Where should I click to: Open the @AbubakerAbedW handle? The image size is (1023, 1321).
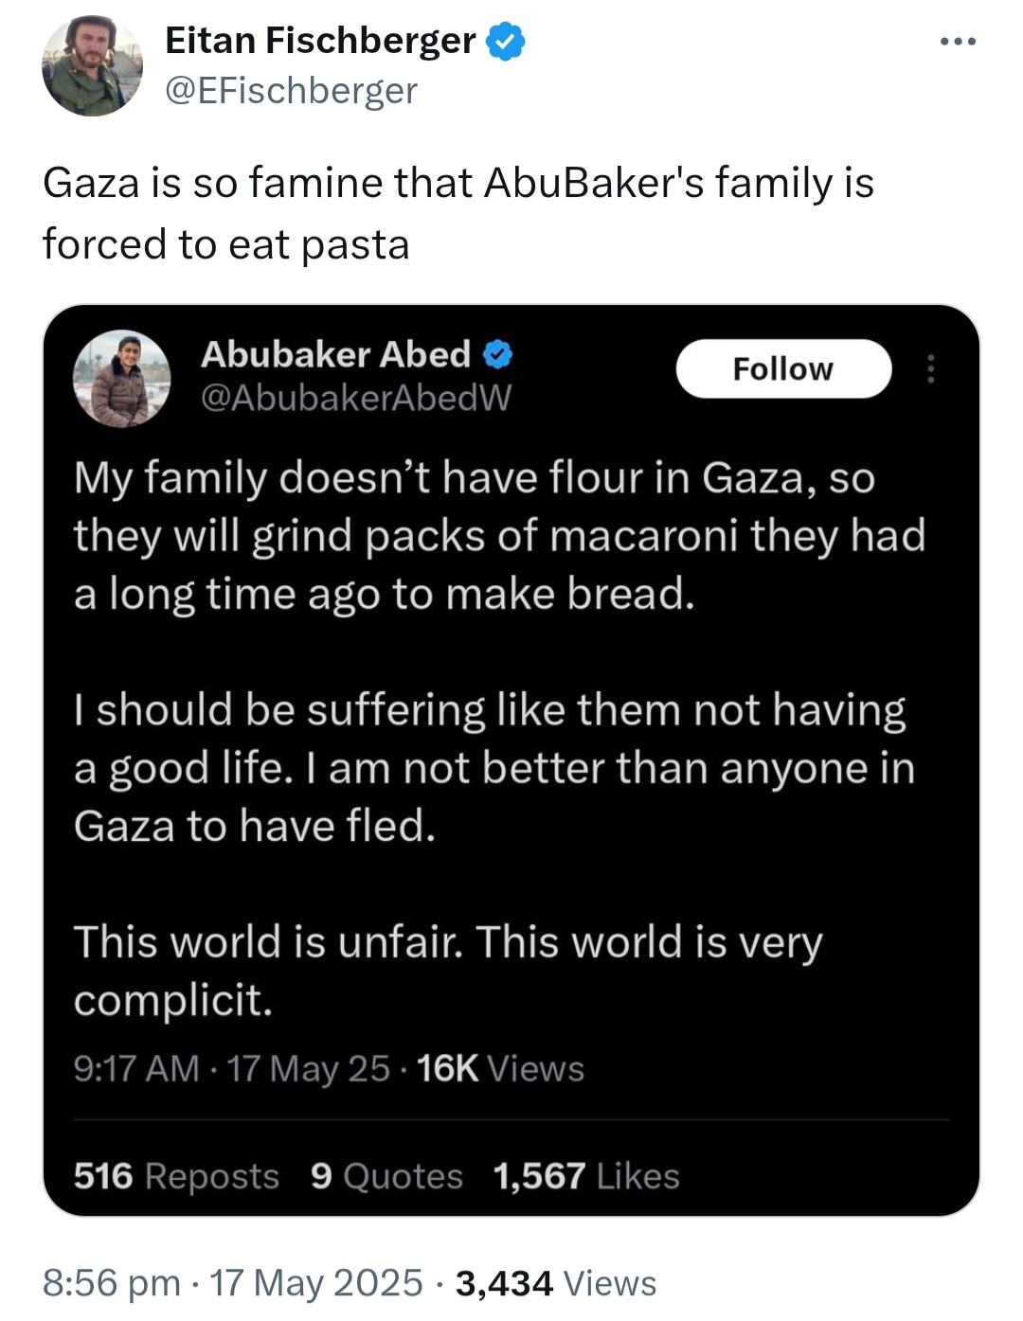coord(356,398)
